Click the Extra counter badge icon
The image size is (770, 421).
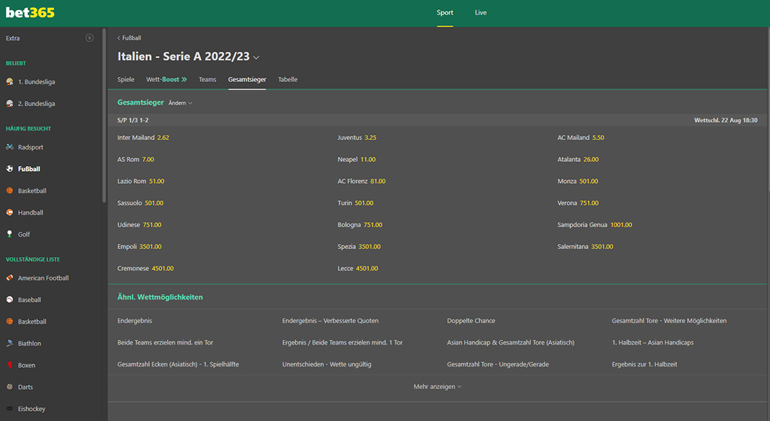[x=89, y=38]
